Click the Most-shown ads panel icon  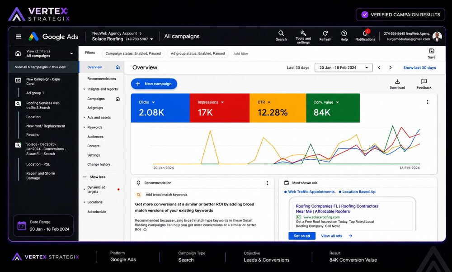point(287,183)
